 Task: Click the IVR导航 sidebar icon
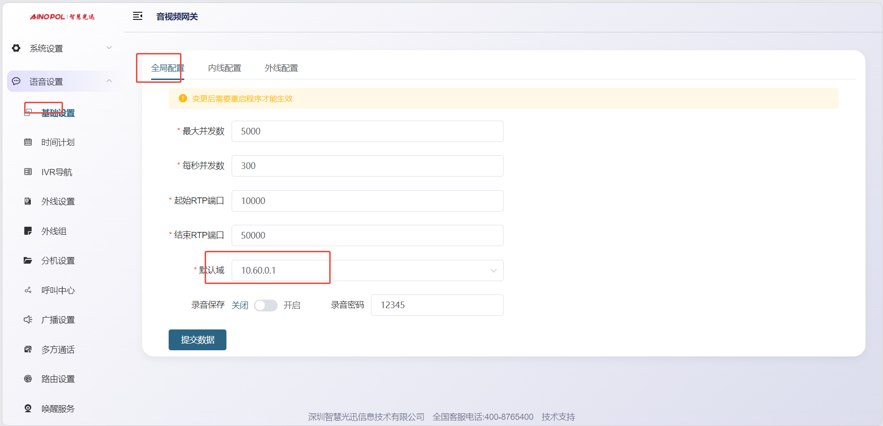[x=28, y=172]
